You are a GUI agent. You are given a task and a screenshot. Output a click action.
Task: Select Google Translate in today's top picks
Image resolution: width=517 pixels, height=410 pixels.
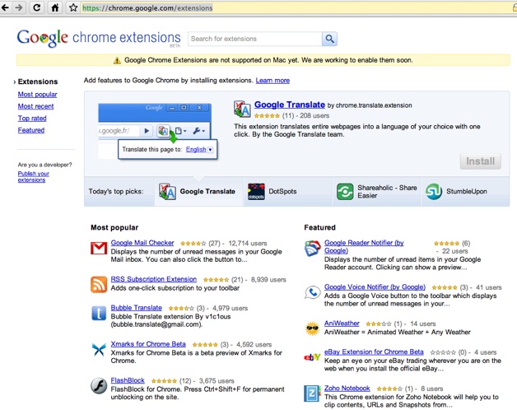point(199,192)
